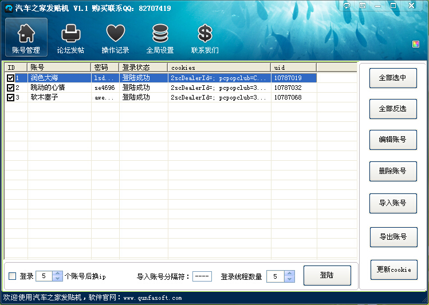Uncheck the checkbox for account 润色大海
The image size is (429, 305).
tap(10, 78)
